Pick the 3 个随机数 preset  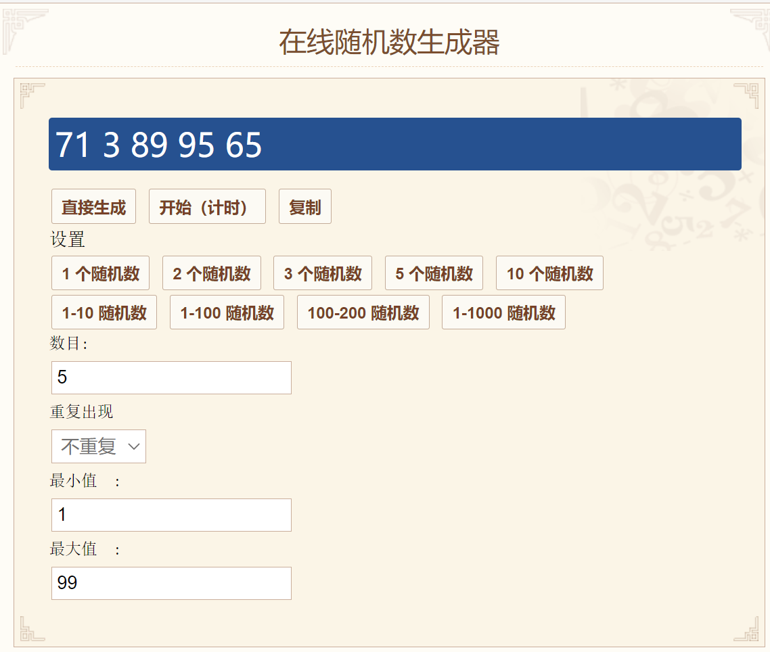pos(322,273)
